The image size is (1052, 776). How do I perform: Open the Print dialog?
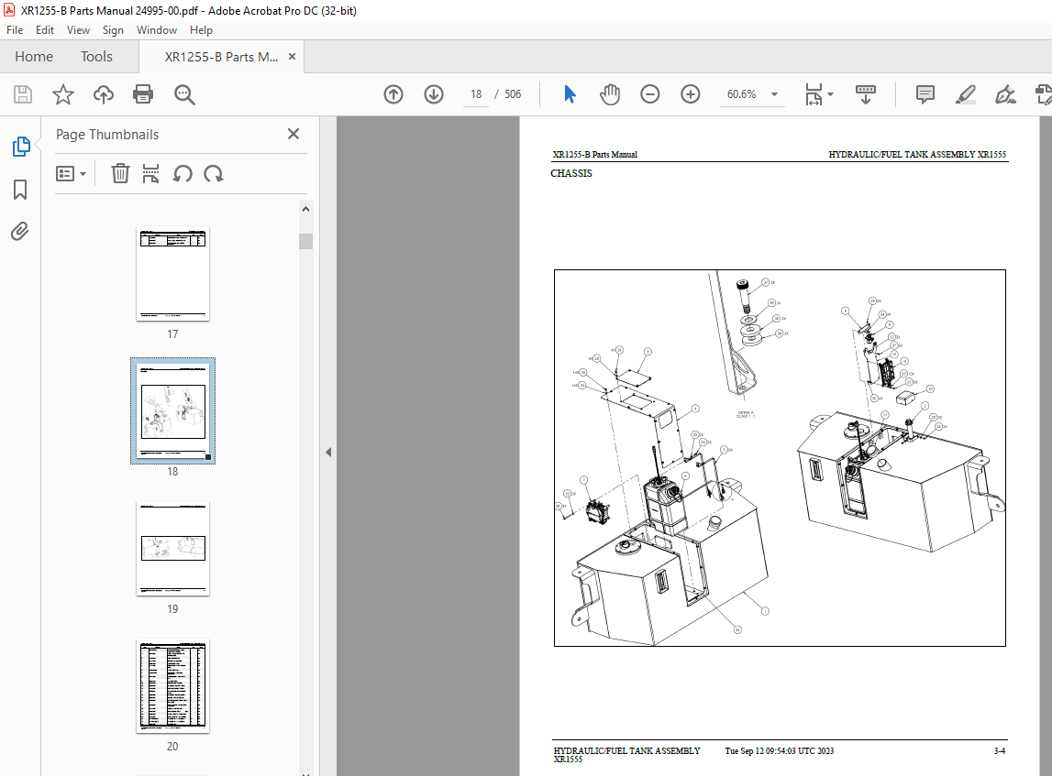[x=142, y=94]
